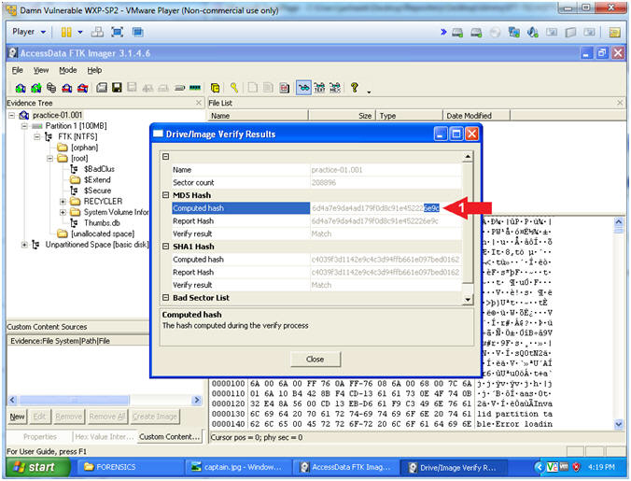
Task: Collapse the practice-01.001 tree node
Action: click(x=12, y=115)
